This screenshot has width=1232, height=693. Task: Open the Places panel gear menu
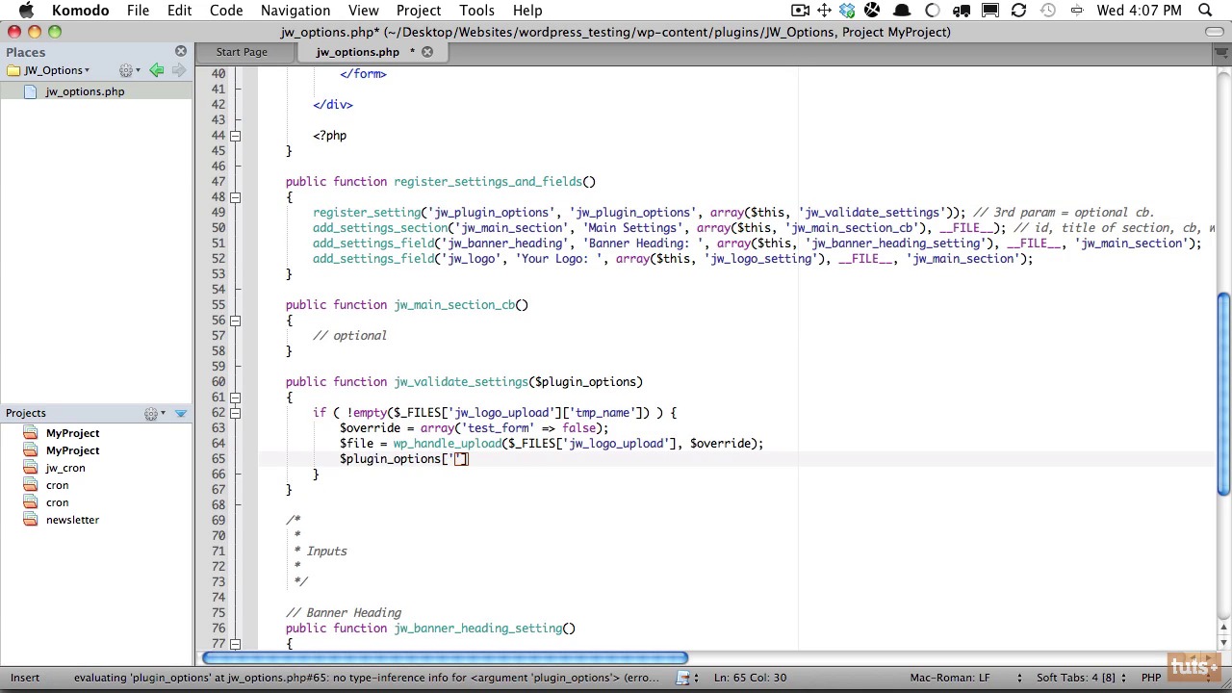tap(129, 70)
